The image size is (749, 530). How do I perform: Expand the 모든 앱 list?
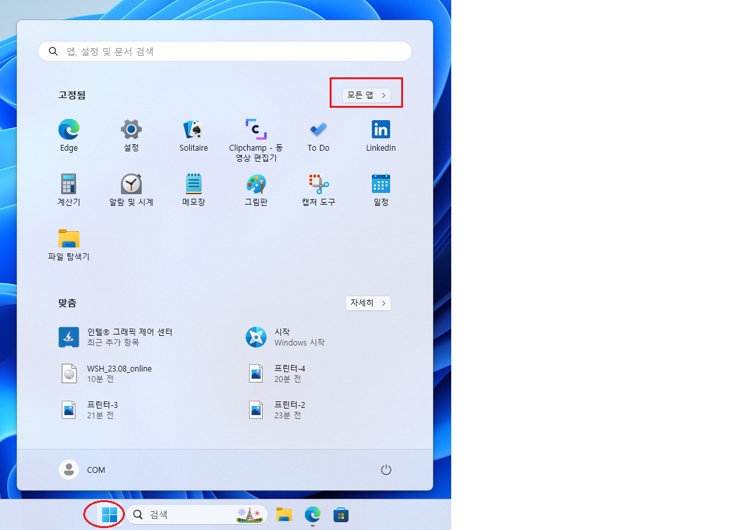(367, 95)
